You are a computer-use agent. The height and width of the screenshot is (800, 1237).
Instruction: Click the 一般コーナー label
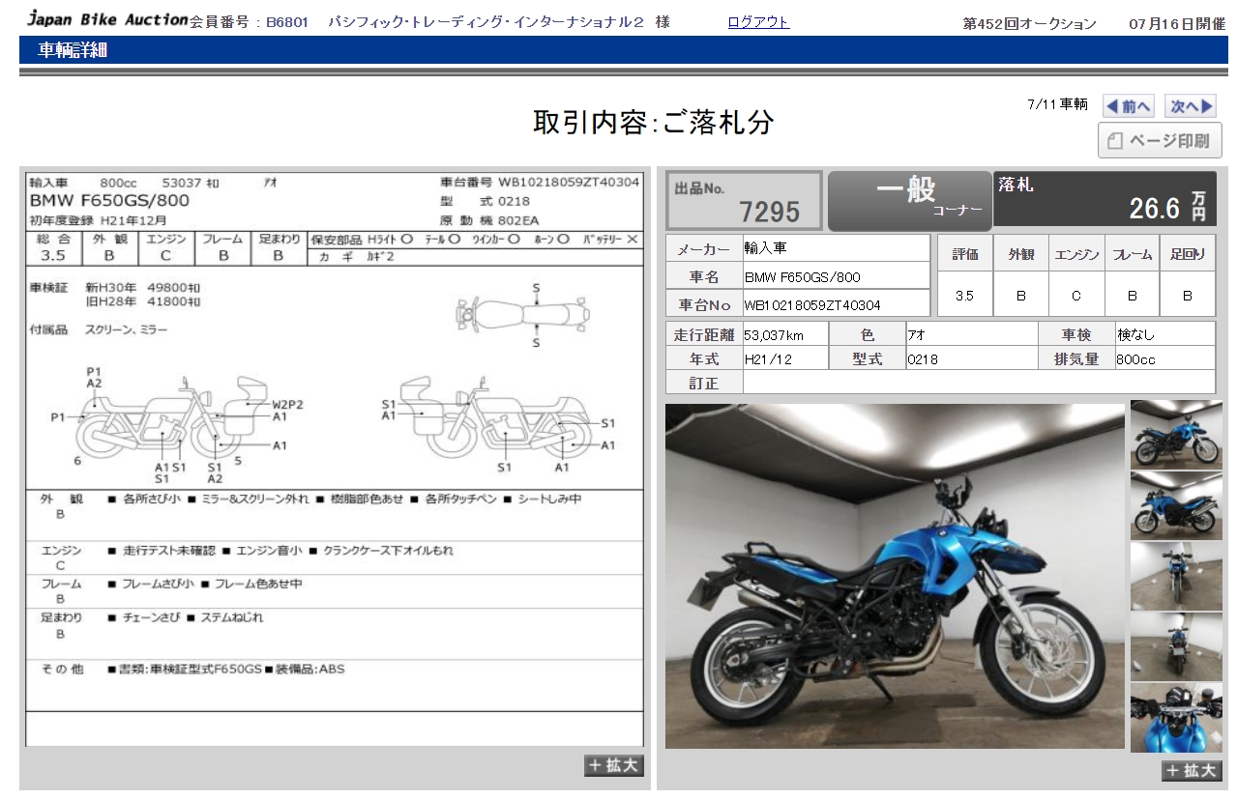tap(910, 199)
